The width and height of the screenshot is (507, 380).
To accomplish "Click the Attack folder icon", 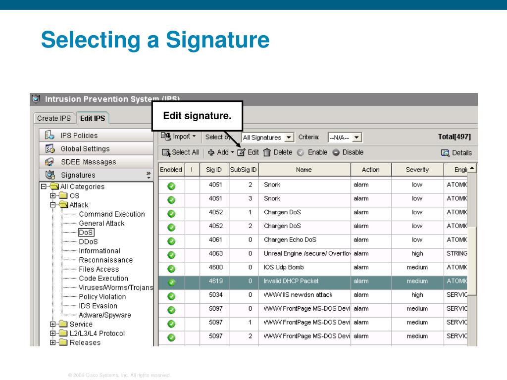I will [x=64, y=204].
